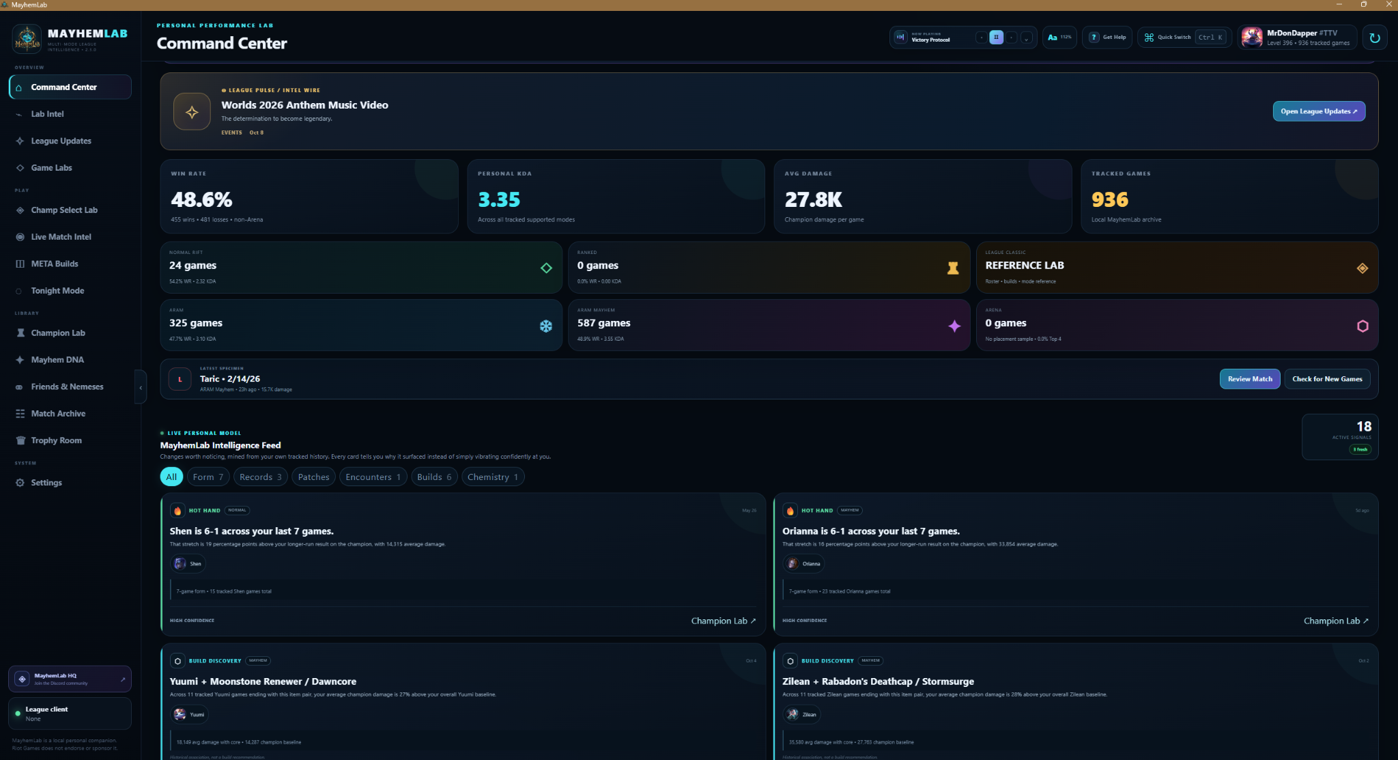The image size is (1398, 760).
Task: Open Champ Select Lab
Action: 70,210
